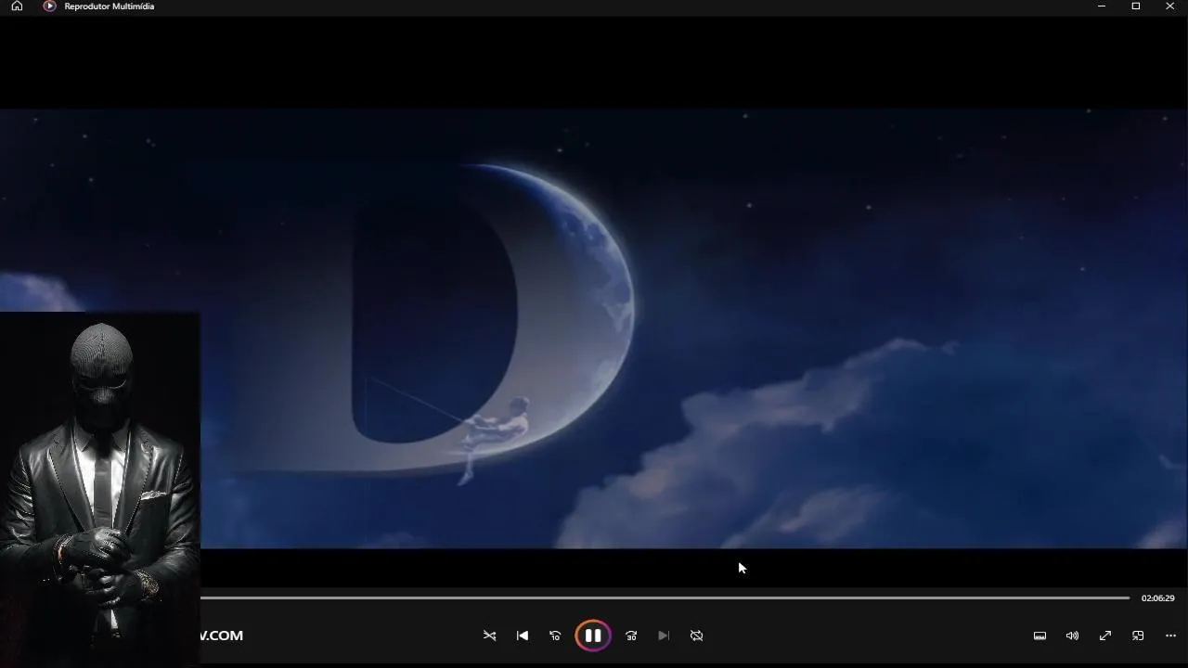
Task: Go to the Home screen icon
Action: coord(17,6)
